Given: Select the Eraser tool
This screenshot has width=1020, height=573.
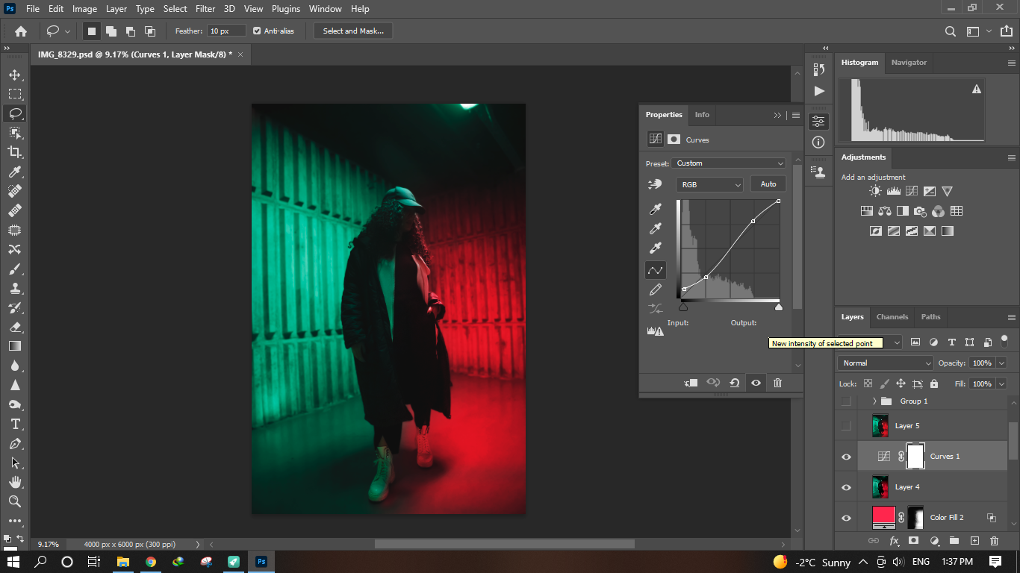Looking at the screenshot, I should coord(14,327).
